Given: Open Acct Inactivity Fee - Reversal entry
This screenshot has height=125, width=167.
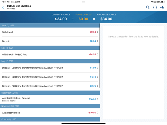Looking at the screenshot, I should pyautogui.click(x=50, y=99).
